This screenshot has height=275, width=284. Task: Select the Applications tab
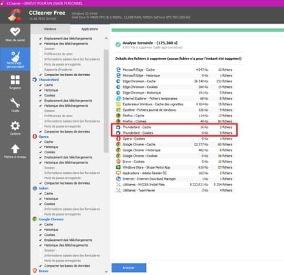pos(90,29)
